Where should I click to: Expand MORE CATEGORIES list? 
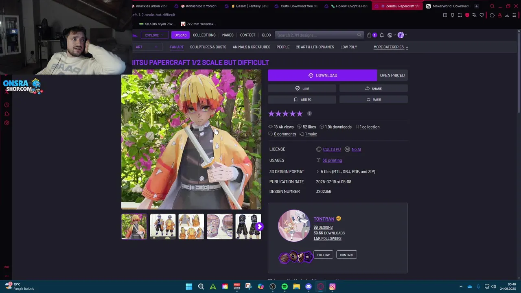click(x=391, y=47)
